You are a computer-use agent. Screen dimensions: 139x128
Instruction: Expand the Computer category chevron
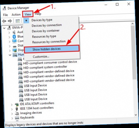(10, 42)
